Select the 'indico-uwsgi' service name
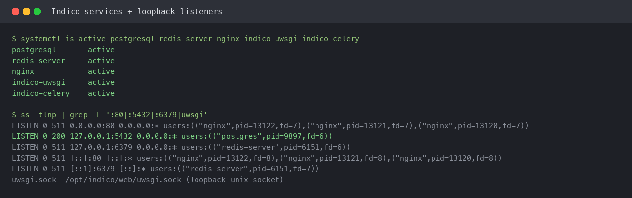632x198 pixels. coord(39,82)
